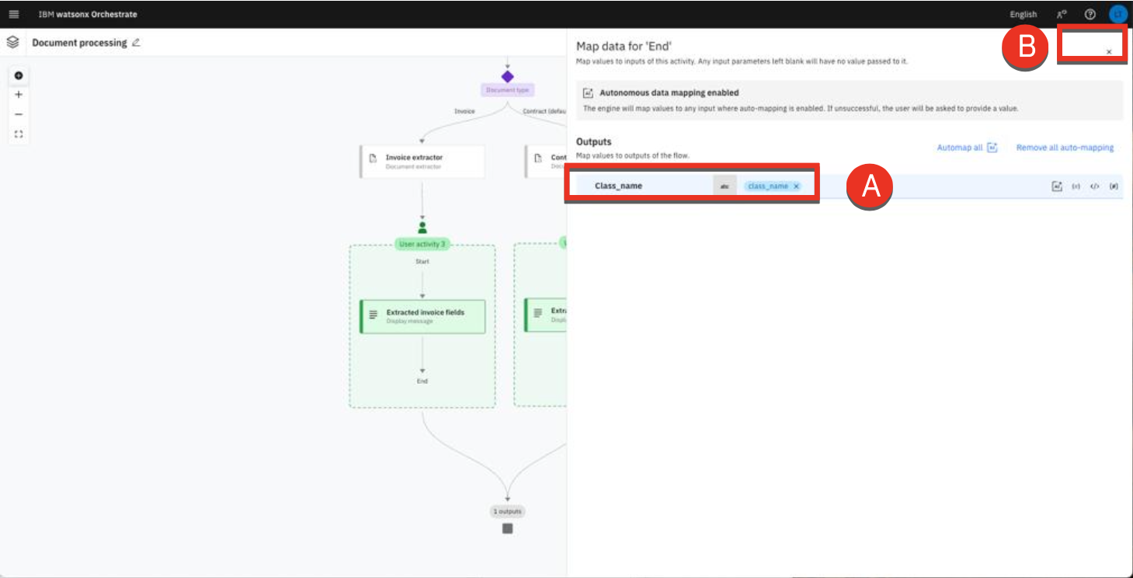This screenshot has height=578, width=1133.
Task: Close the Map data for 'End' panel
Action: 1108,52
